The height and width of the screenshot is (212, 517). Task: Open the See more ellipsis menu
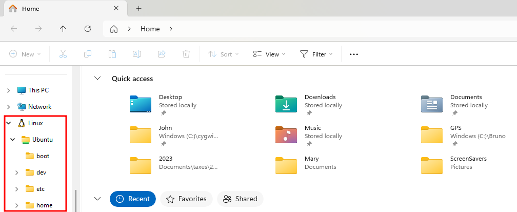click(353, 54)
